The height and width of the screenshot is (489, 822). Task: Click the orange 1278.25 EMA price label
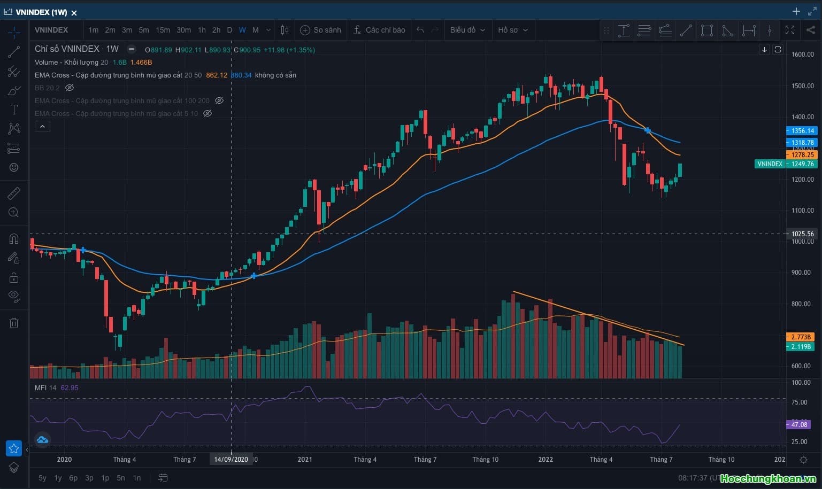pyautogui.click(x=802, y=154)
